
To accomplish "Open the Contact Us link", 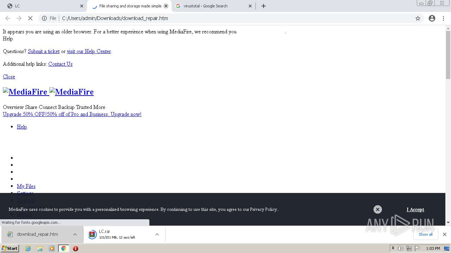I will pyautogui.click(x=60, y=64).
